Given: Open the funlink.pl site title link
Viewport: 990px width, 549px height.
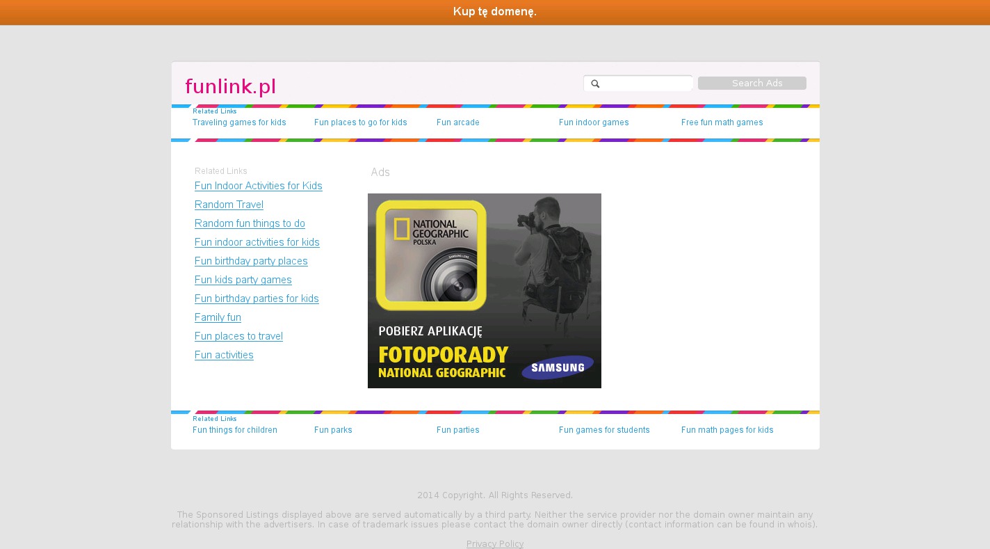Looking at the screenshot, I should [230, 86].
